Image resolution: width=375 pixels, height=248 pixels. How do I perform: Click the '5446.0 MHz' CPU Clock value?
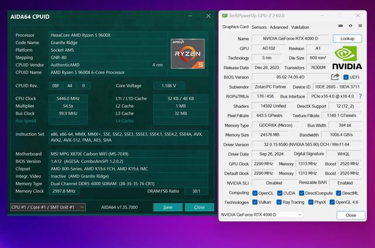pos(68,98)
